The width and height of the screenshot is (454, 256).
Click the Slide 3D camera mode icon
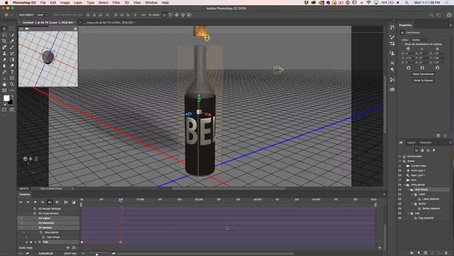(x=183, y=15)
